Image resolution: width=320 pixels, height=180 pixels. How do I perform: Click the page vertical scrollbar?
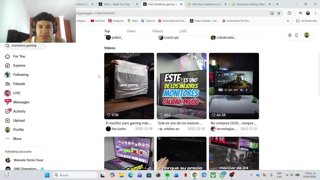(x=319, y=74)
